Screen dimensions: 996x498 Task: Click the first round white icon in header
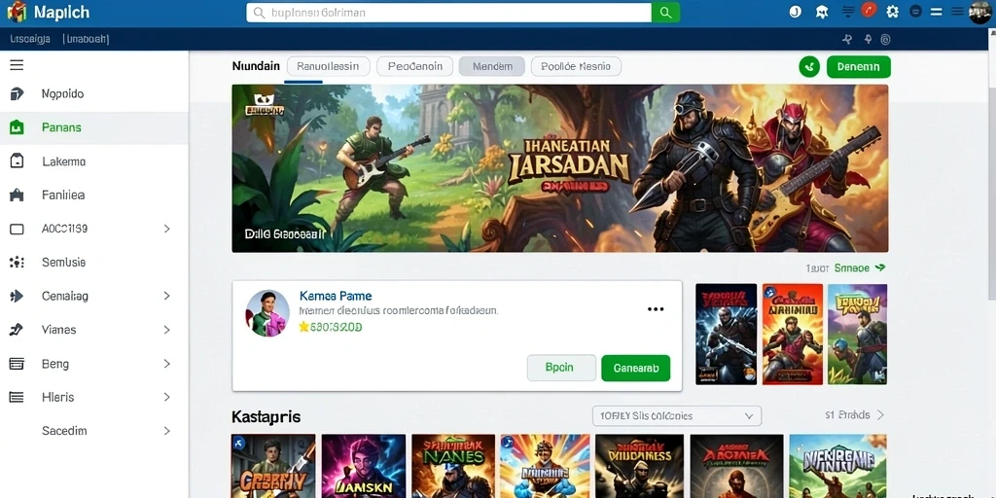point(796,12)
